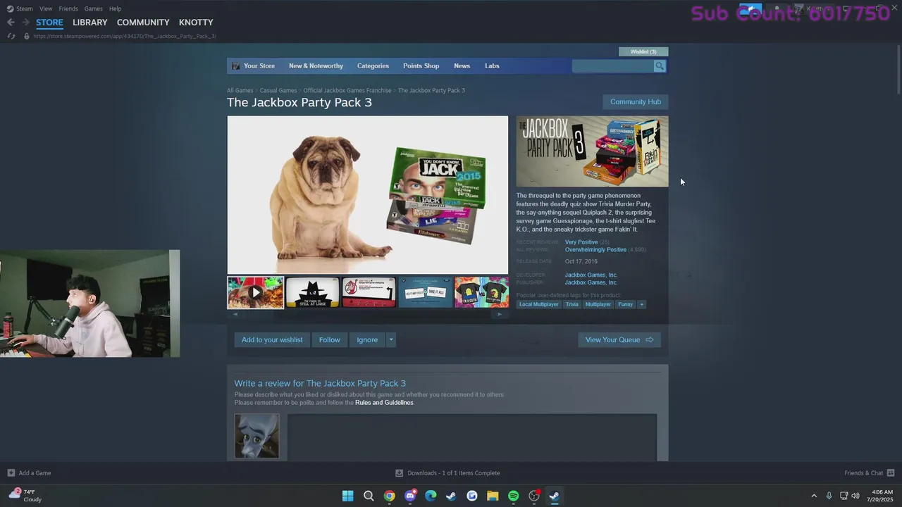
Task: Play the video thumbnail with play icon
Action: tap(255, 292)
